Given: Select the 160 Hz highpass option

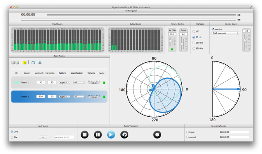Looking at the screenshot, I should [x=194, y=43].
